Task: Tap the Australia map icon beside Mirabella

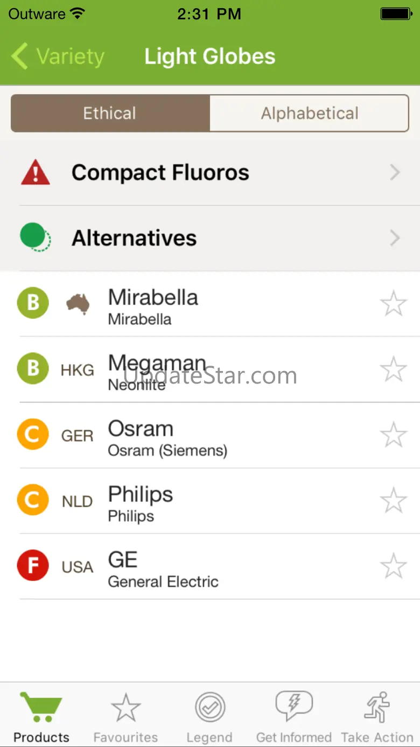Action: pyautogui.click(x=78, y=304)
